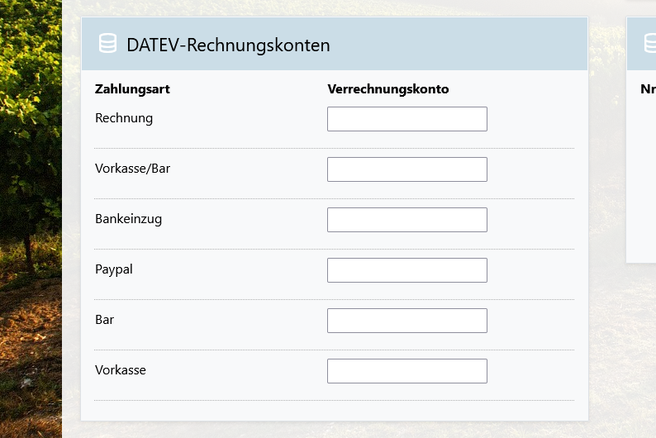This screenshot has width=656, height=438.
Task: Activate the input field in the Bar row
Action: (x=406, y=321)
